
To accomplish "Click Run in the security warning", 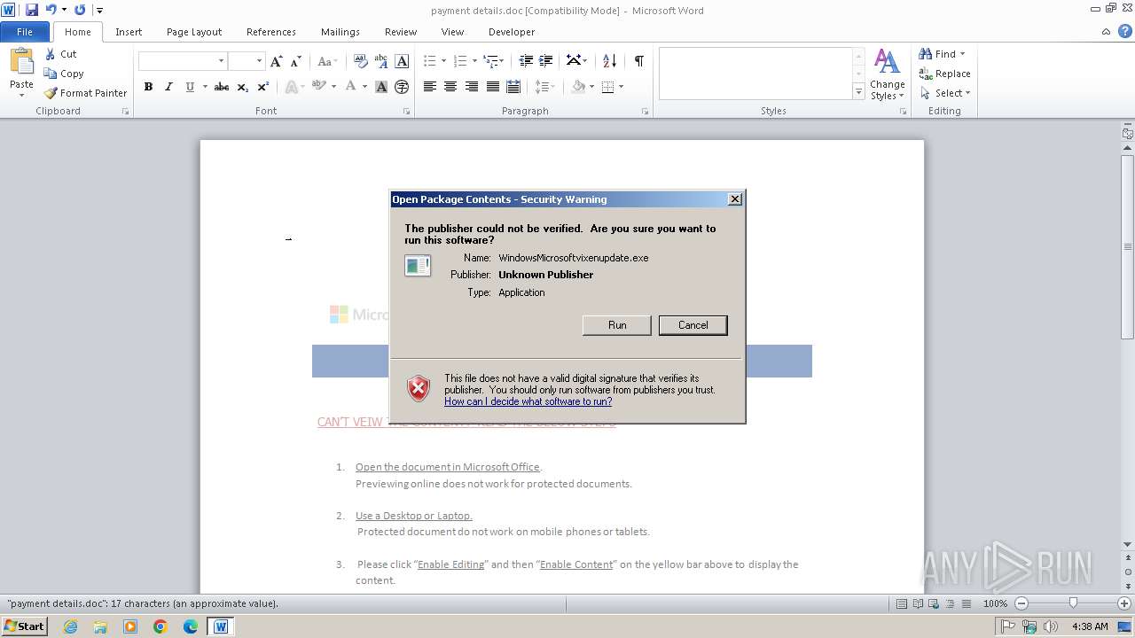I will (x=617, y=325).
